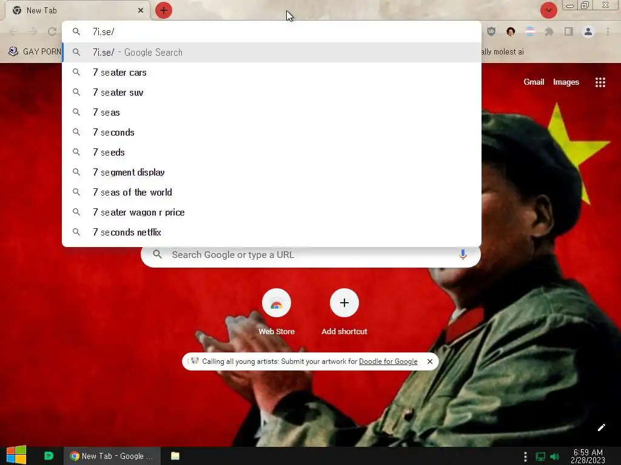Open the Web Store shortcut
Image resolution: width=621 pixels, height=465 pixels.
click(x=277, y=312)
